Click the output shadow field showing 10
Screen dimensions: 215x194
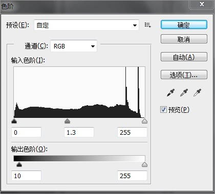click(x=26, y=176)
